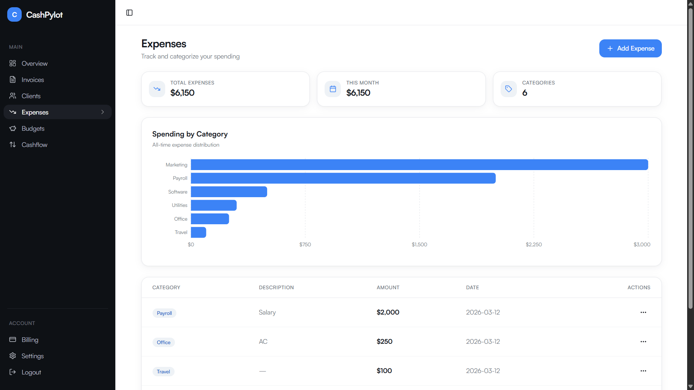Image resolution: width=694 pixels, height=390 pixels.
Task: Open Billing under Account
Action: coord(30,340)
